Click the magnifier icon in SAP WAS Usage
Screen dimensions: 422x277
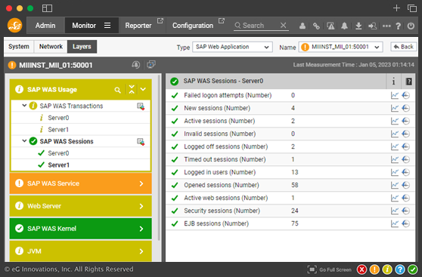(118, 90)
